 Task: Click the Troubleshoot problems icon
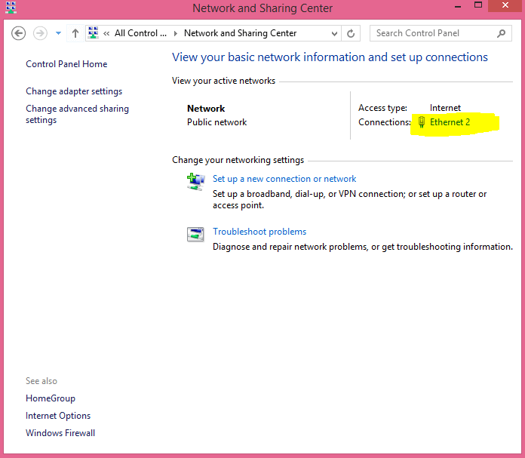(195, 234)
